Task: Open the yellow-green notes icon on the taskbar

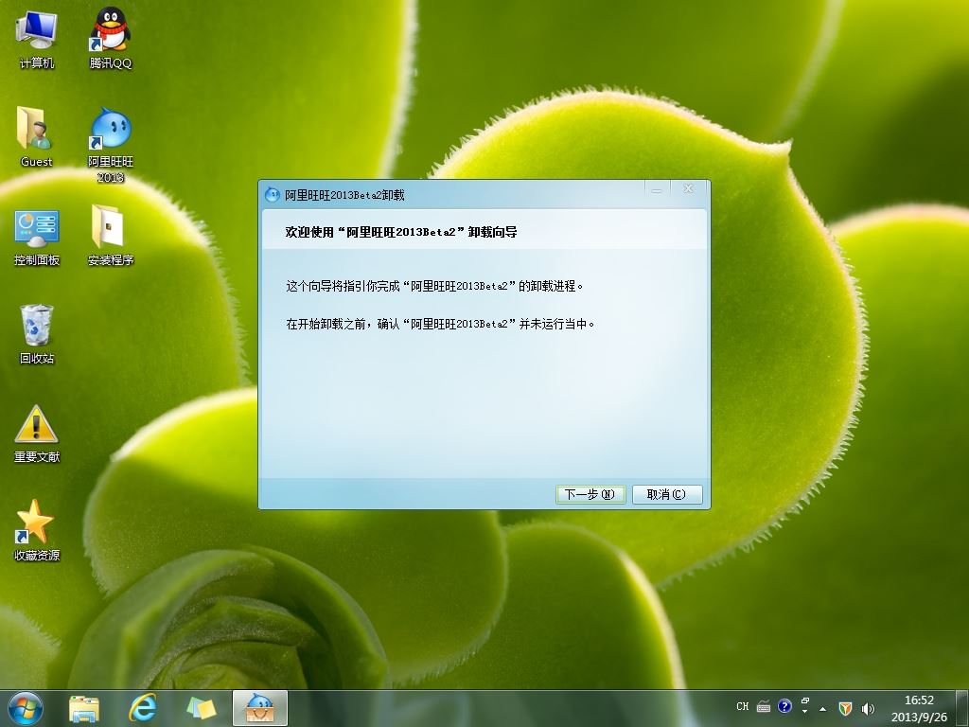Action: 202,708
